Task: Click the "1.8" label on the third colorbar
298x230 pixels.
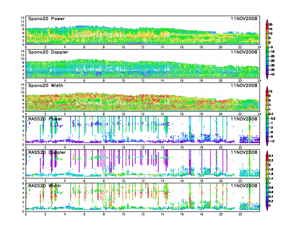Action: click(271, 169)
